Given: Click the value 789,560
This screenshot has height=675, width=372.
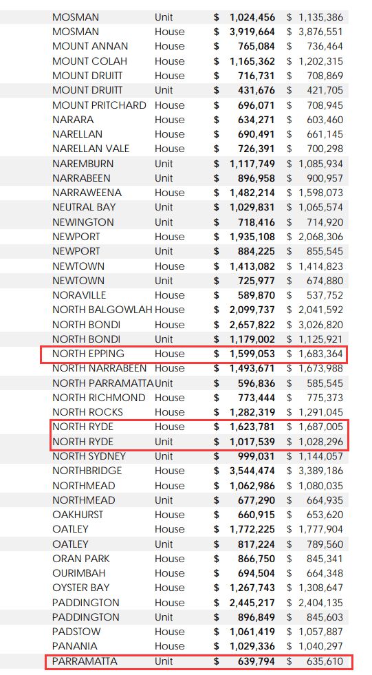Looking at the screenshot, I should coord(325,544).
